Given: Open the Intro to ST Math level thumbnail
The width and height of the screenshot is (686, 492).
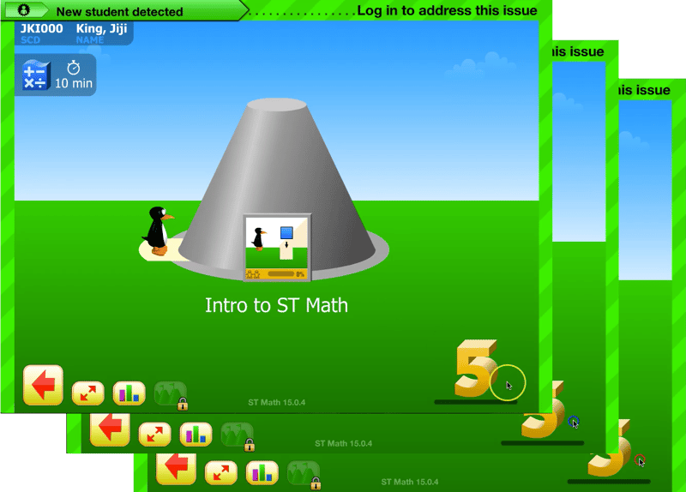Looking at the screenshot, I should point(277,248).
